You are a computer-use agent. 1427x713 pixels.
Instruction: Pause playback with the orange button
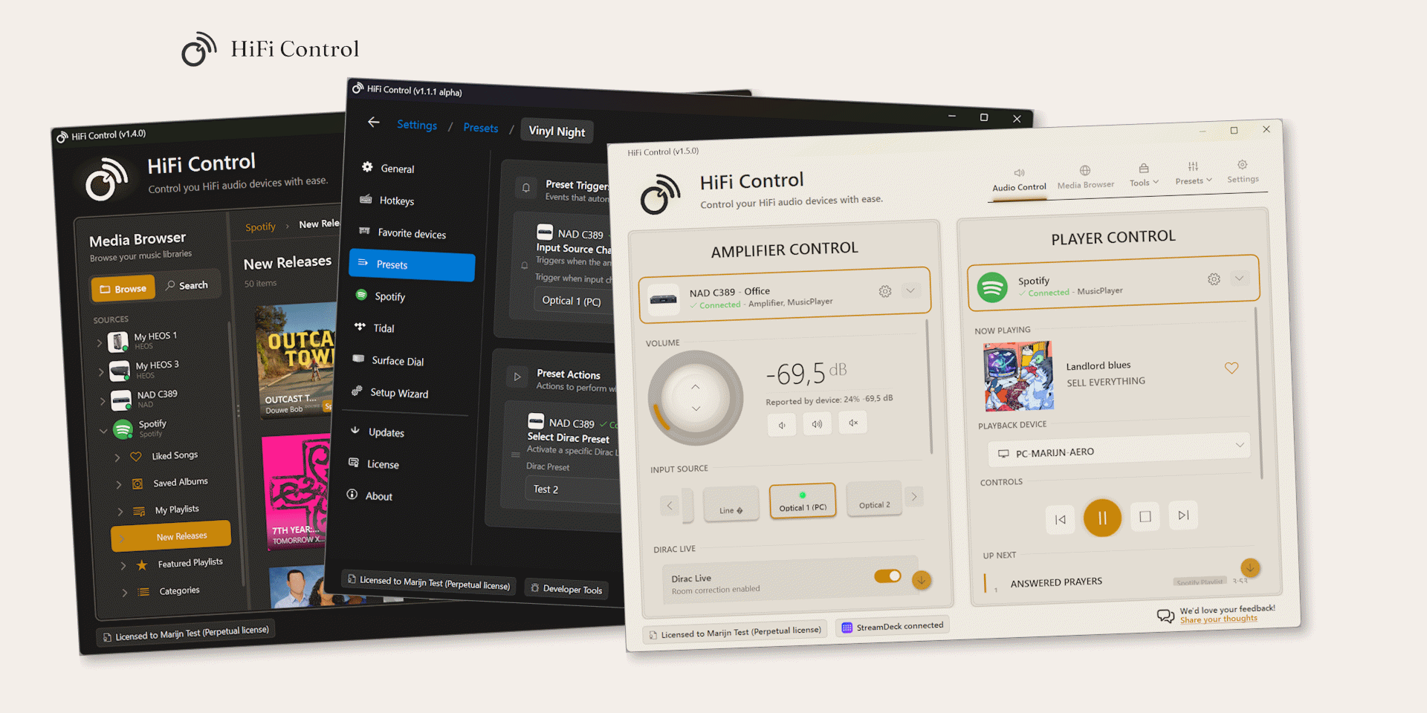(1102, 518)
